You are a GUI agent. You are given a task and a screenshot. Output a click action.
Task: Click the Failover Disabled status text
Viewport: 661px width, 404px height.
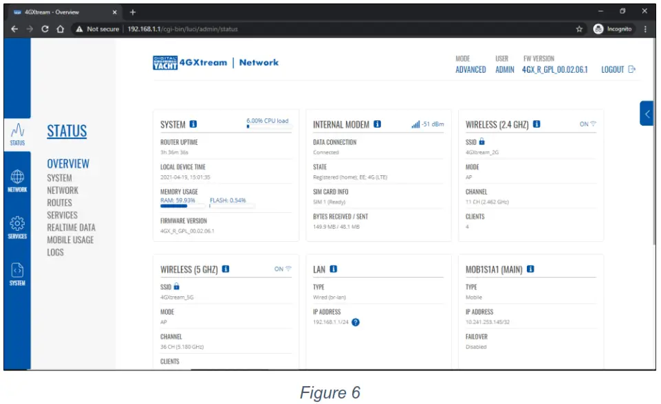click(476, 347)
